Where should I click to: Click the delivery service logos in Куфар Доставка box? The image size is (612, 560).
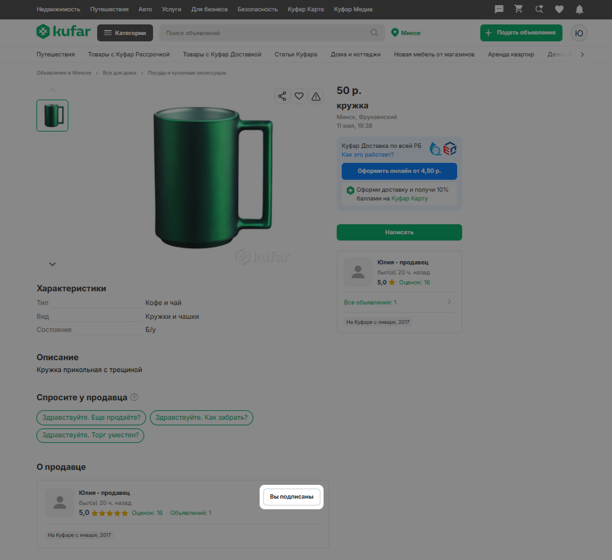click(x=443, y=148)
